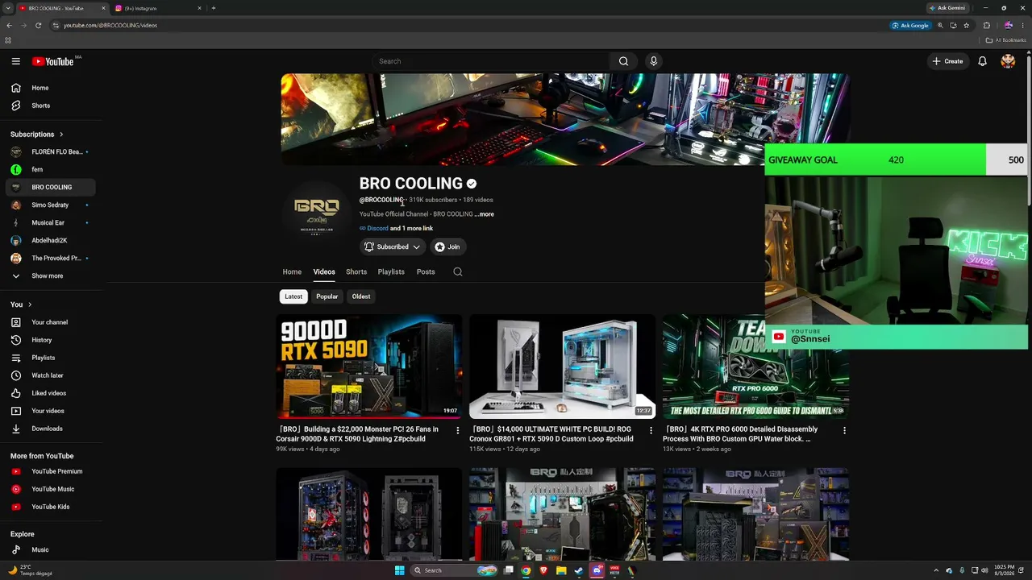
Task: Open YouTube Music from the sidebar
Action: click(x=51, y=489)
